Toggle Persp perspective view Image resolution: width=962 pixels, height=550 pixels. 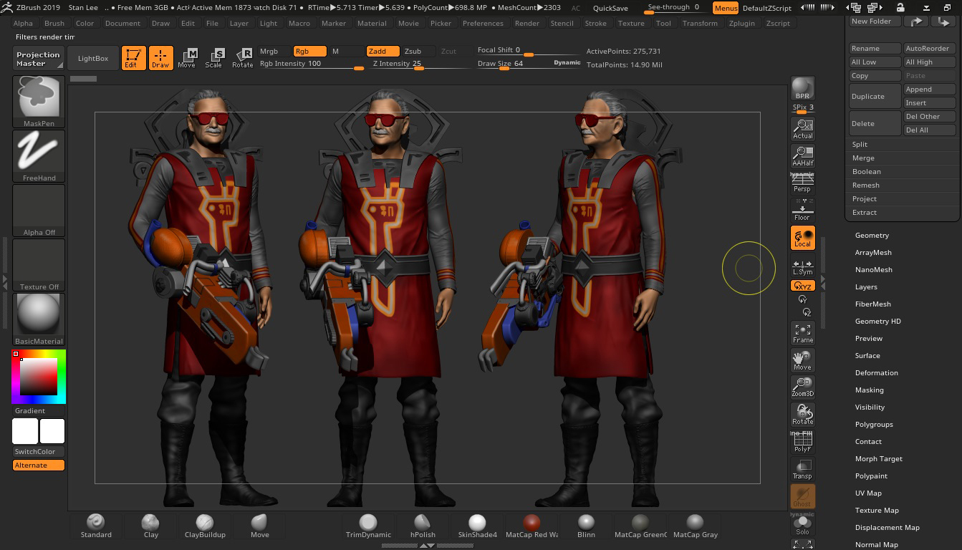[x=802, y=183]
